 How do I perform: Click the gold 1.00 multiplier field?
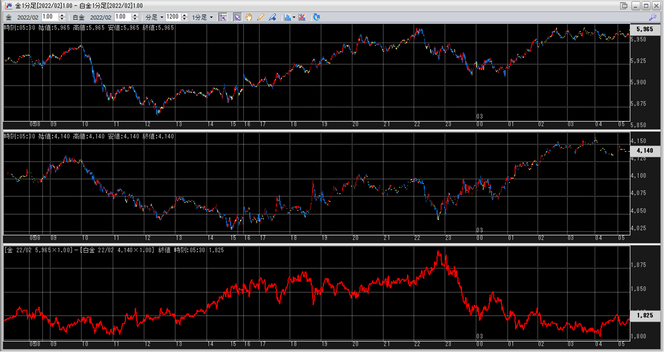(x=49, y=17)
